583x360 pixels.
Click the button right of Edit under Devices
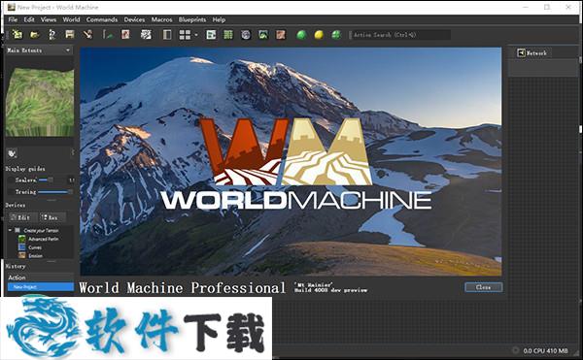pos(52,217)
